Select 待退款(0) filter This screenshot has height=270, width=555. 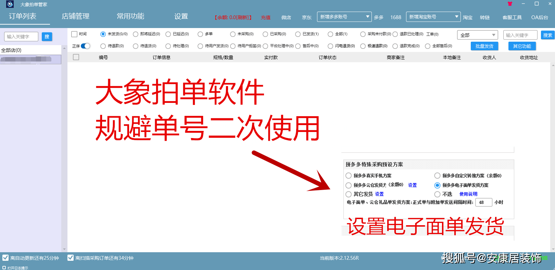[x=103, y=46]
